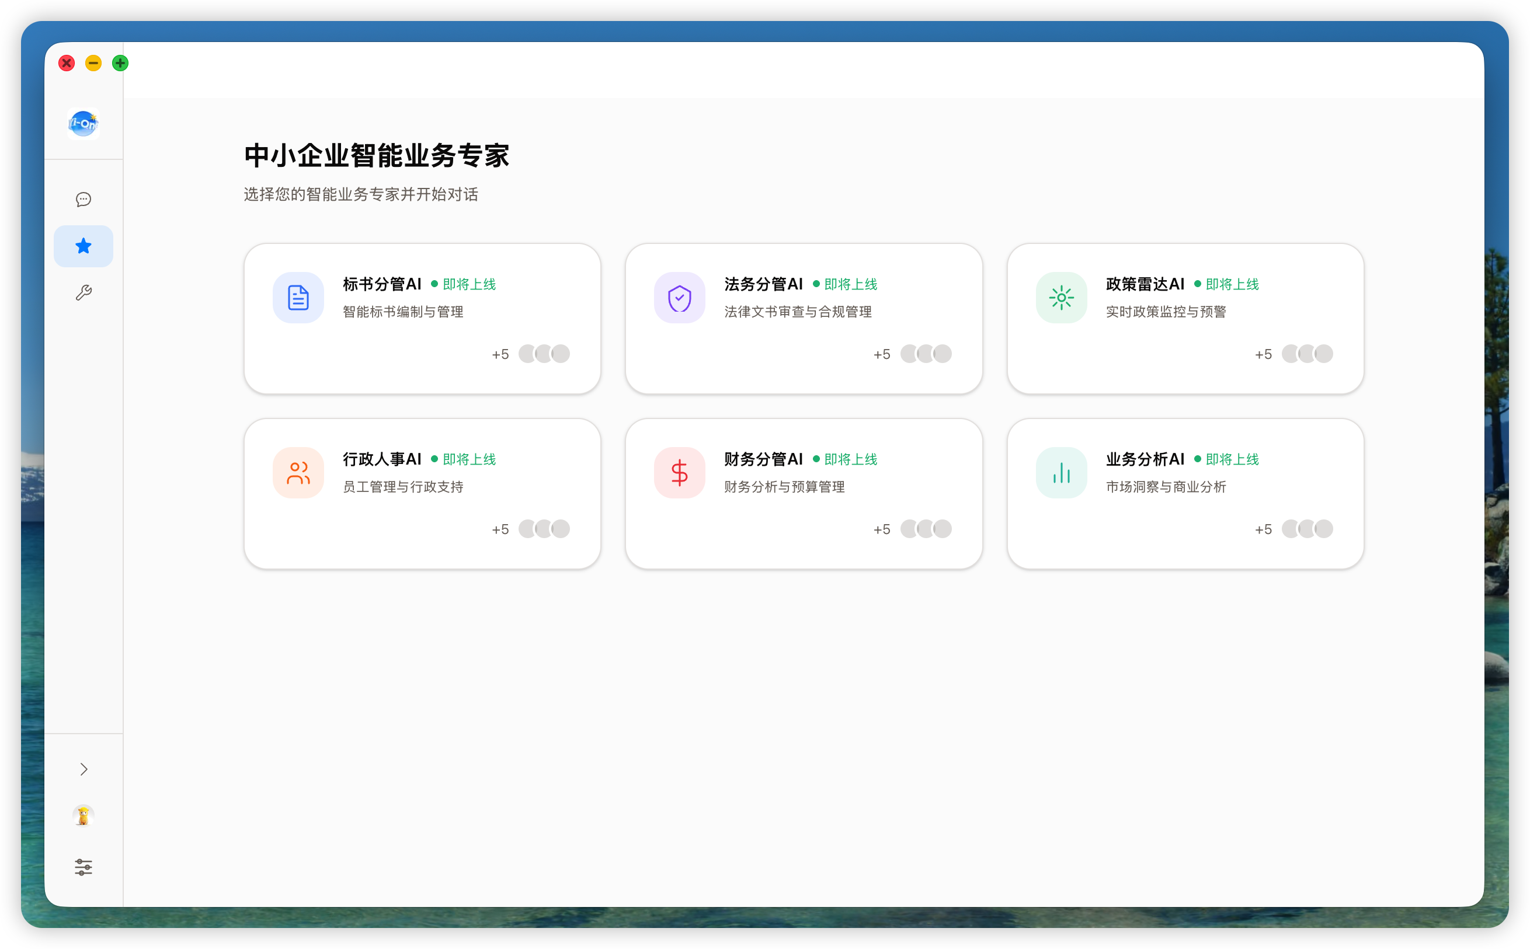
Task: Click 即将上线 status on 法务分管AI card
Action: pos(845,284)
